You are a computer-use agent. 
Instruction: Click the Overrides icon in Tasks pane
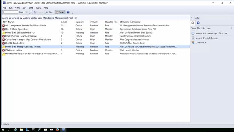click(x=193, y=43)
